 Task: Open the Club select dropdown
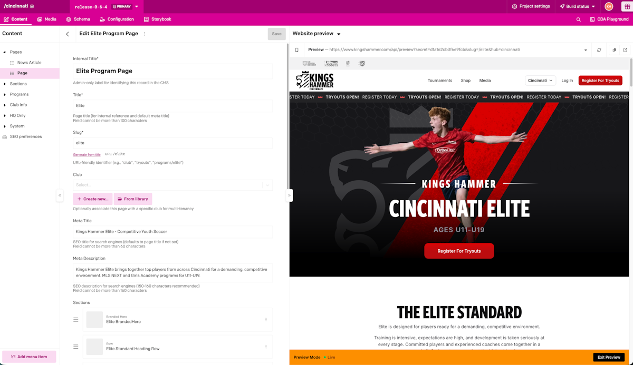click(172, 185)
